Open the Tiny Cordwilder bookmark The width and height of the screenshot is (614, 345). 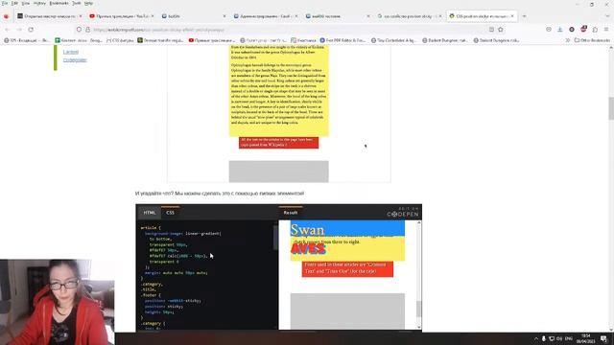(x=393, y=40)
